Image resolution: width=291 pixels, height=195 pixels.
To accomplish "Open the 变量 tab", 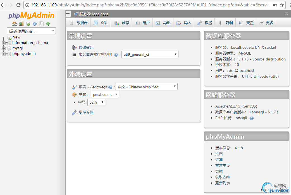I will (x=246, y=23).
